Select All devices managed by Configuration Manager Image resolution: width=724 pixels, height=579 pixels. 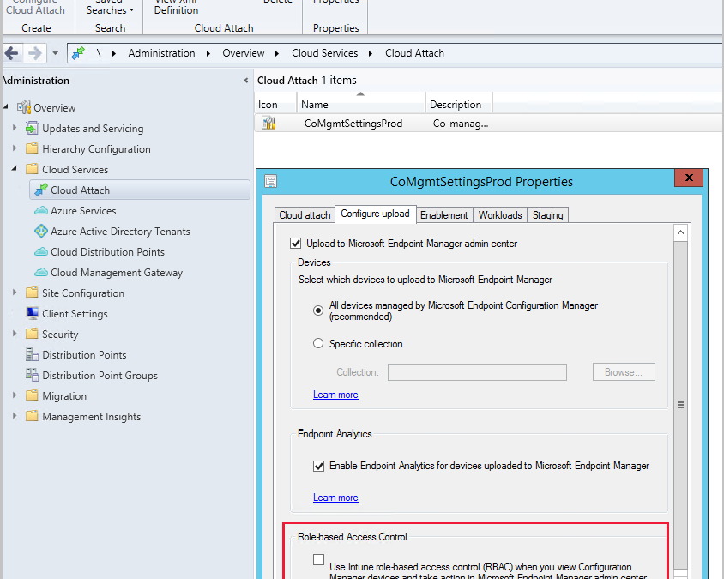tap(318, 311)
